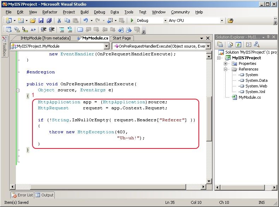The width and height of the screenshot is (279, 207).
Task: Close the MyModule.cs document tab
Action: pyautogui.click(x=208, y=38)
